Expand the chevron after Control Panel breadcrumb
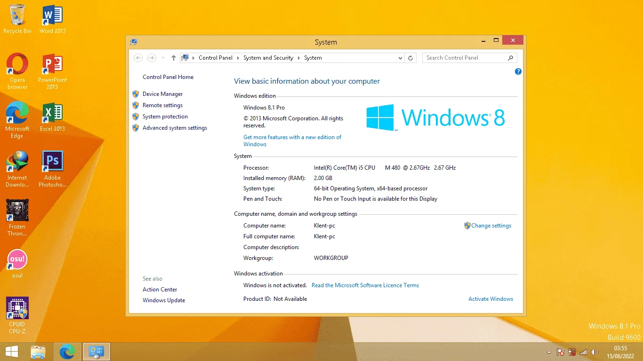This screenshot has height=361, width=643. pos(238,58)
